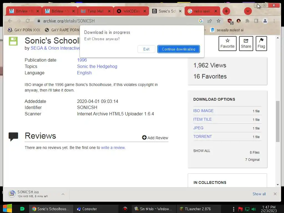Click the green floppy disk software icon
This screenshot has width=284, height=213.
tap(13, 41)
